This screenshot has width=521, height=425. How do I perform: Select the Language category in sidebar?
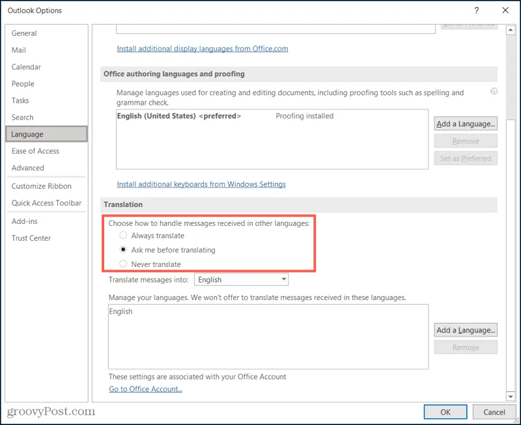coord(46,134)
